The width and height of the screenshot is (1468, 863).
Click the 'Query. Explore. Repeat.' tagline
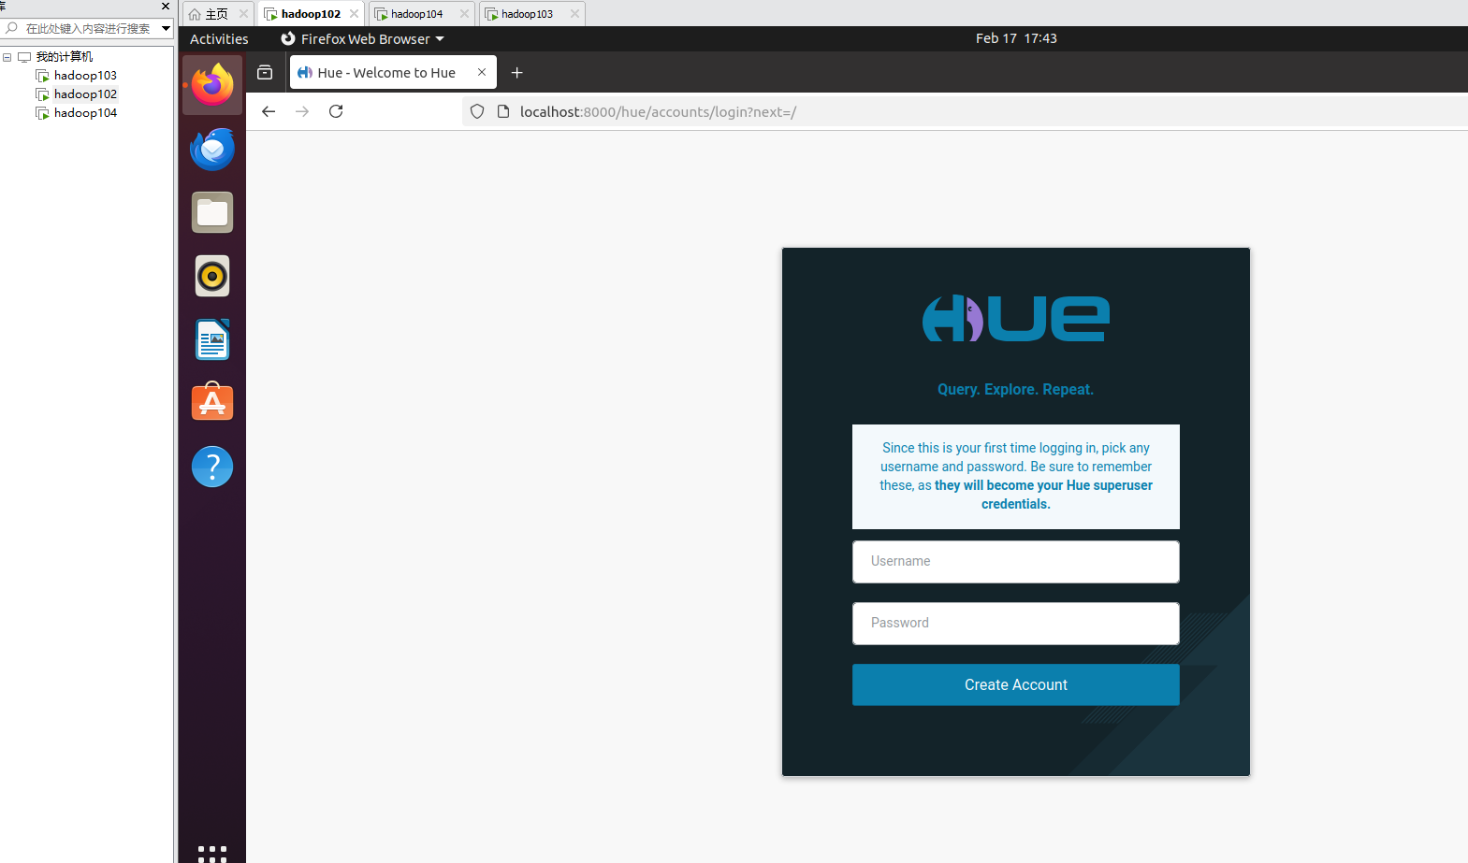point(1016,389)
